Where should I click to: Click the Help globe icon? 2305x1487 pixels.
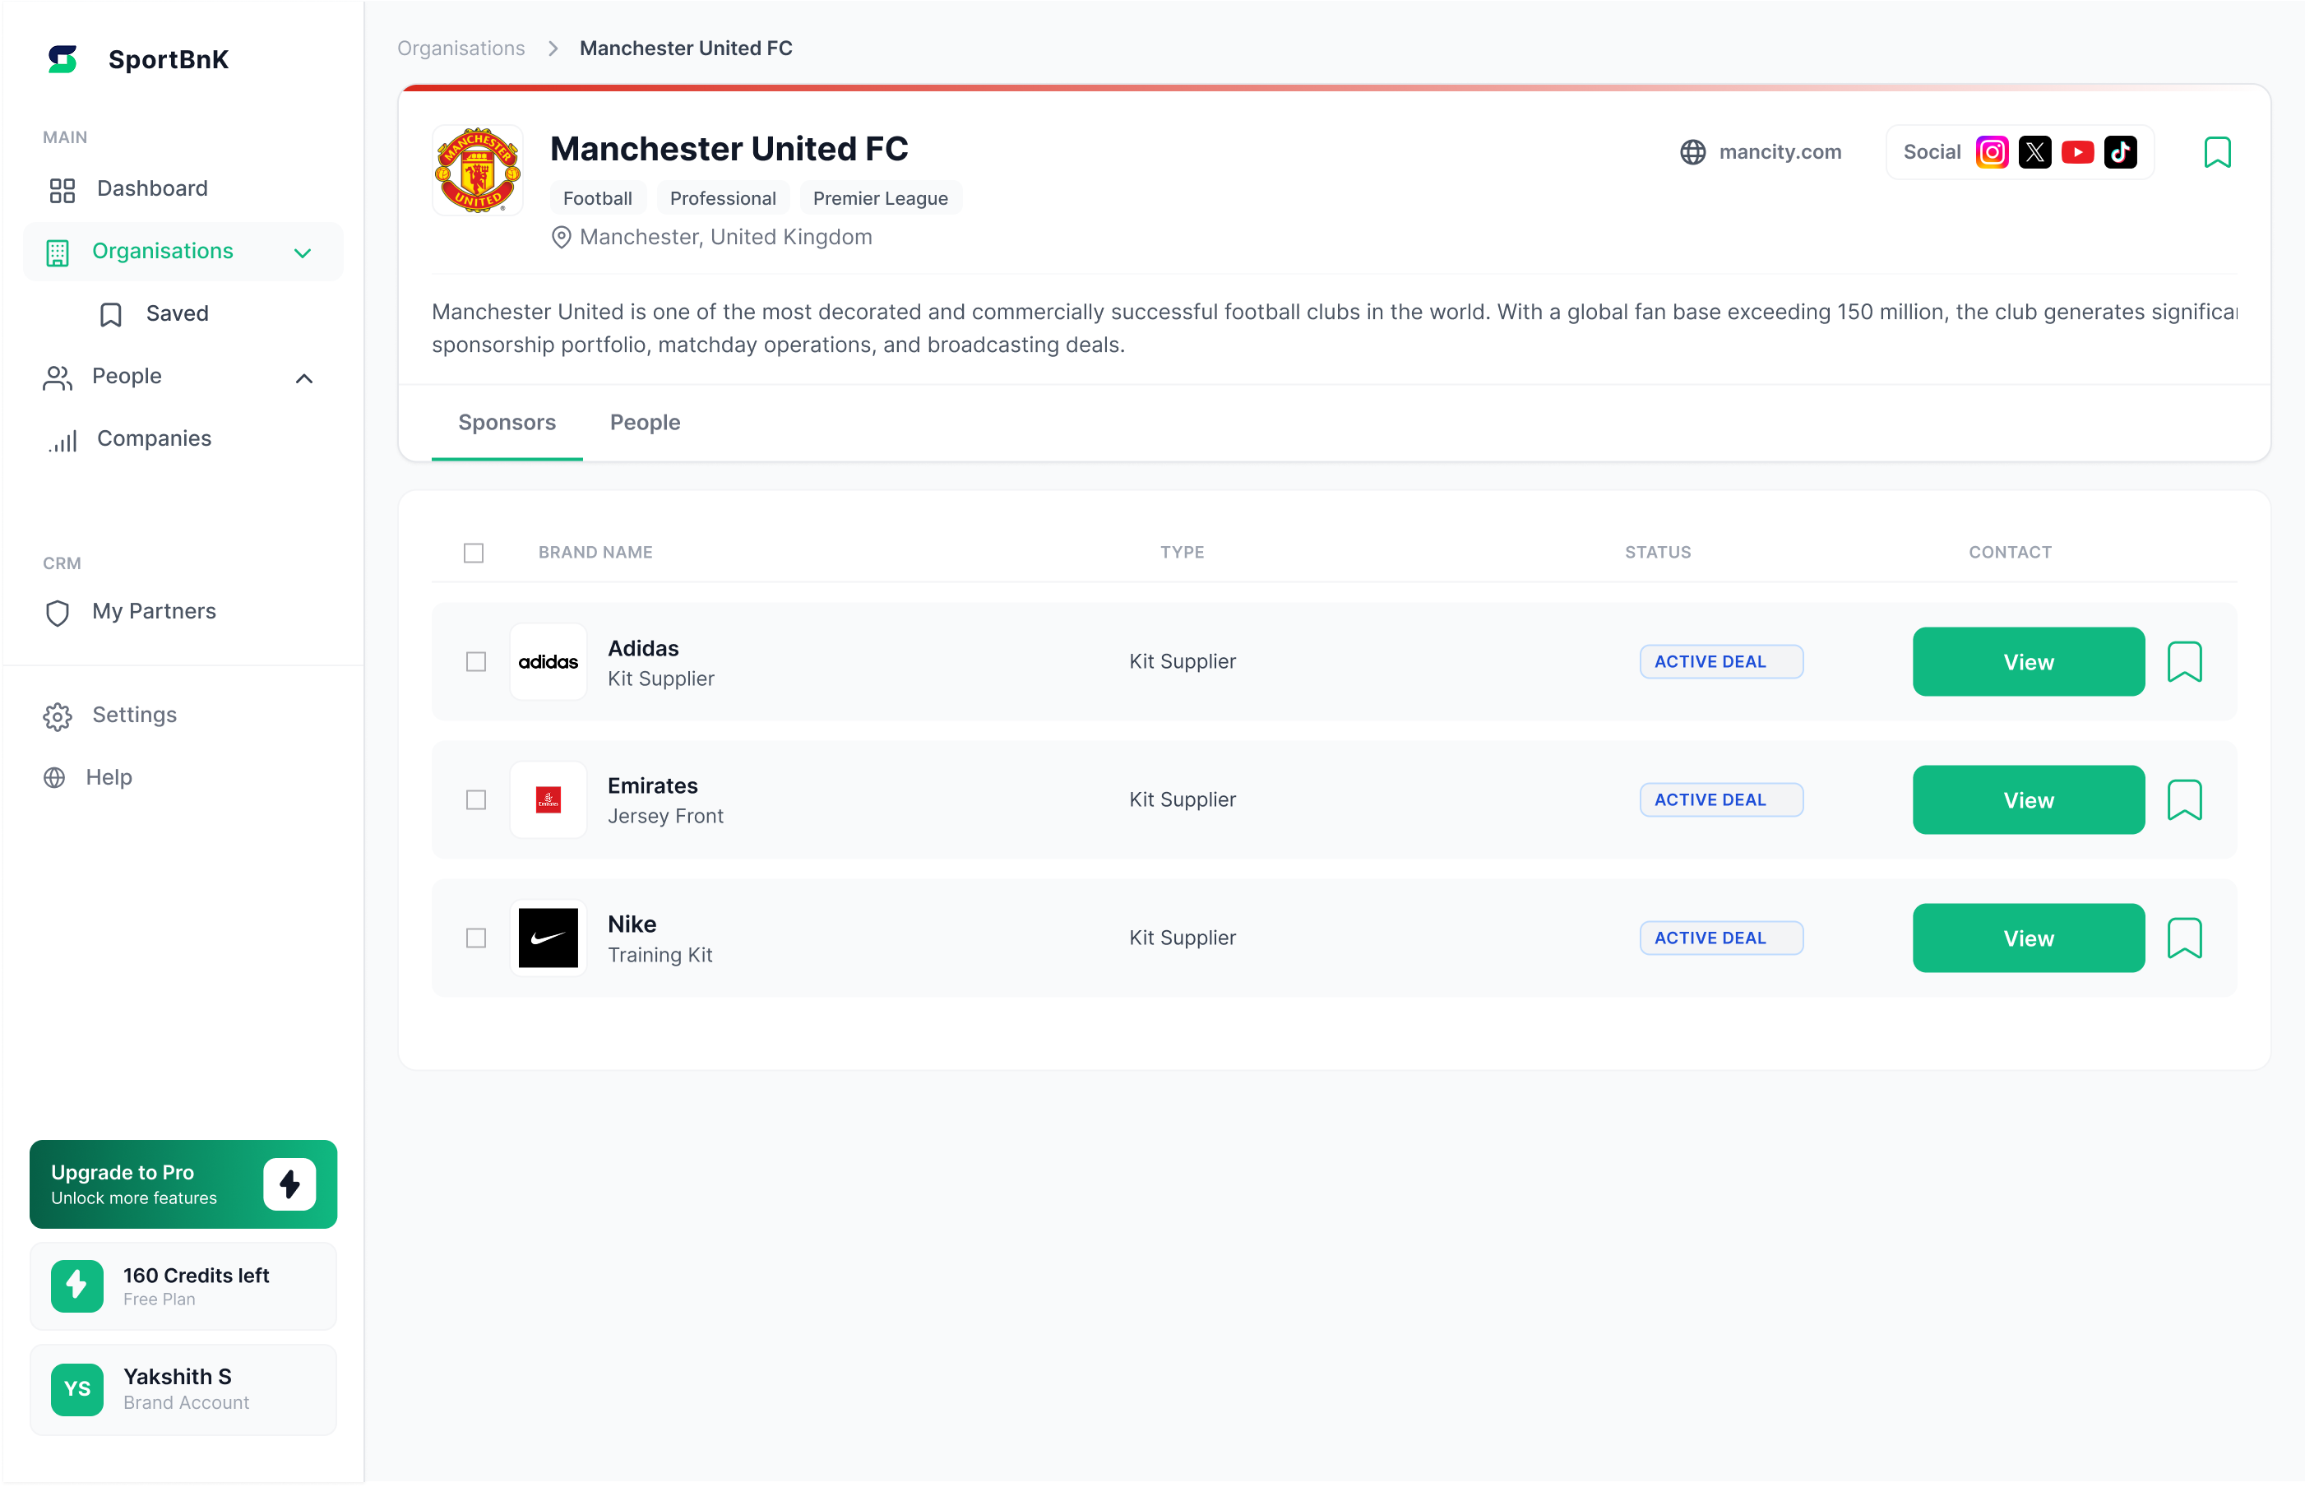[55, 778]
